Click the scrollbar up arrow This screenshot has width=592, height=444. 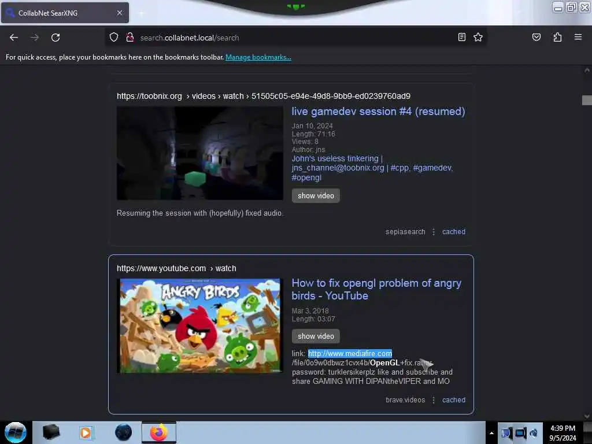tap(587, 70)
